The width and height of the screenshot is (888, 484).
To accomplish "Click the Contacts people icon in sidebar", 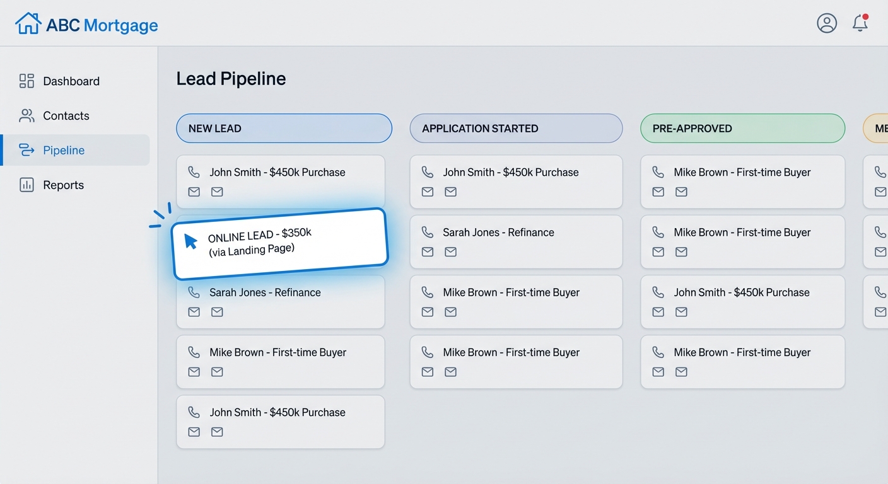I will pos(26,115).
